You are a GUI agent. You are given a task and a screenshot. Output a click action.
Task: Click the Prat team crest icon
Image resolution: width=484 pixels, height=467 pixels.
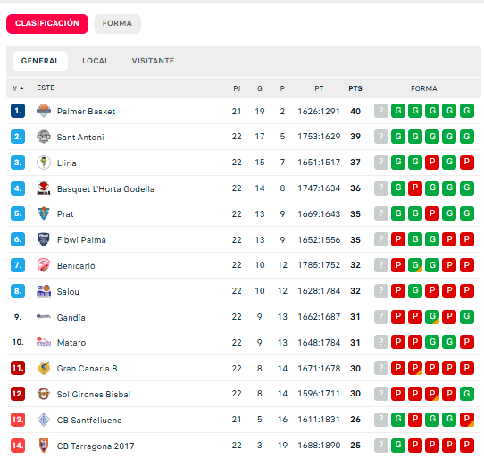44,213
